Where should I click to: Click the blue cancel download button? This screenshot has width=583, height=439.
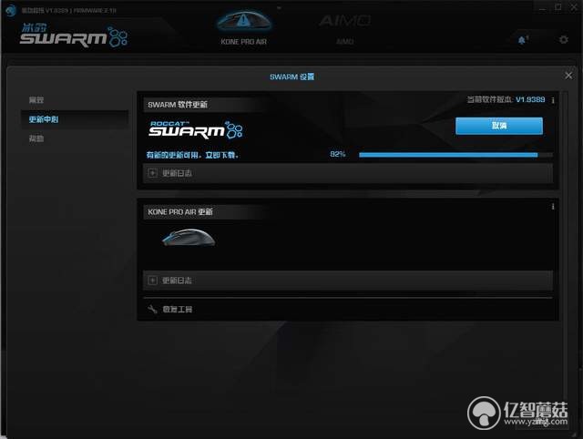coord(499,126)
